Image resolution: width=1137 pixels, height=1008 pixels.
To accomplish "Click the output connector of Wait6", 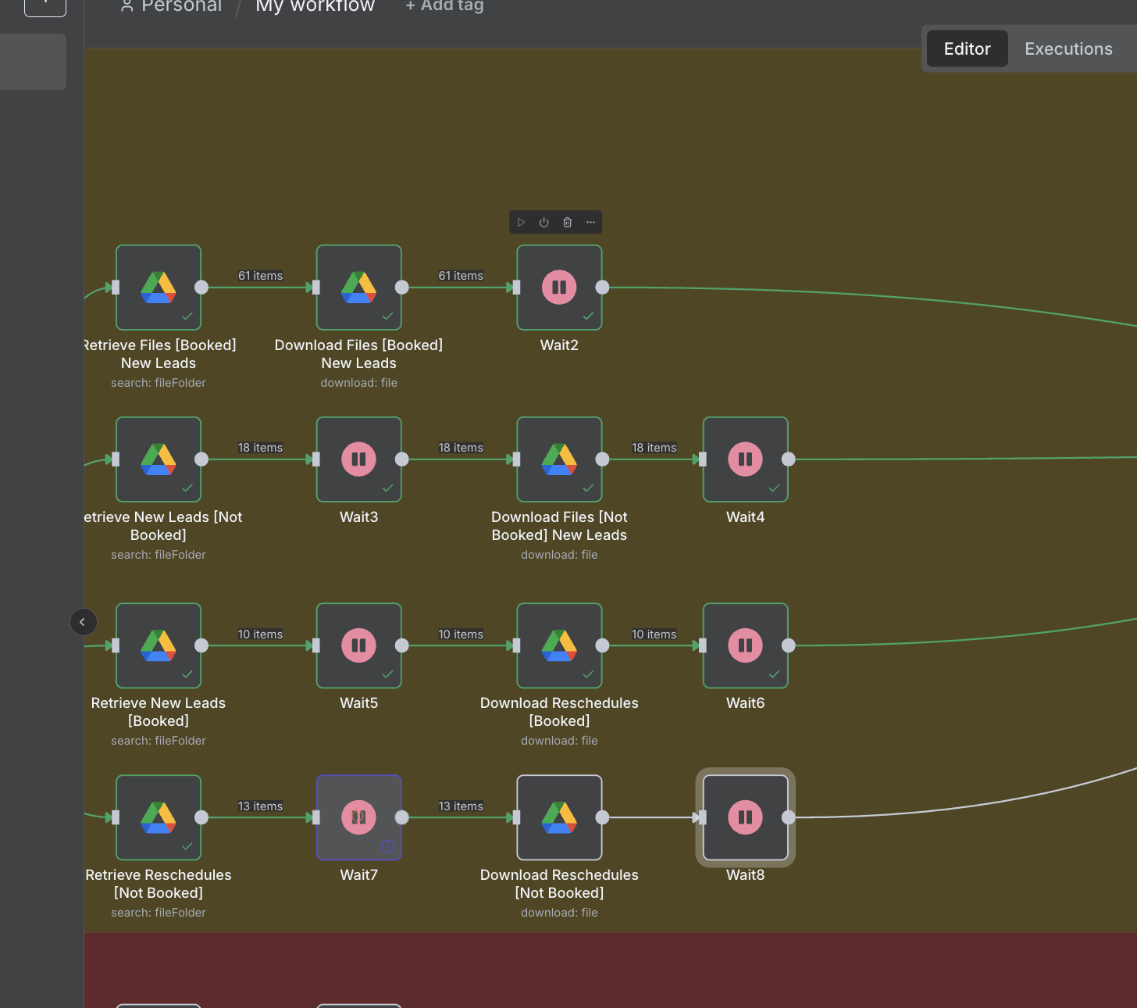I will pos(789,645).
